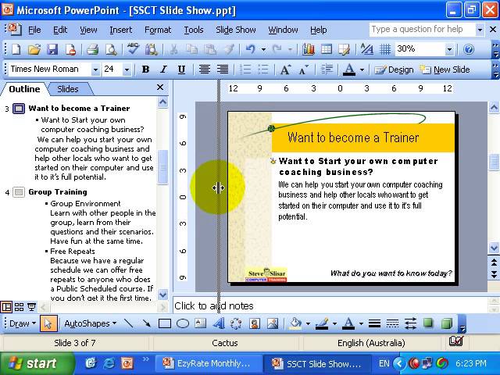The height and width of the screenshot is (375, 500).
Task: Switch to the Slides tab
Action: (x=68, y=89)
